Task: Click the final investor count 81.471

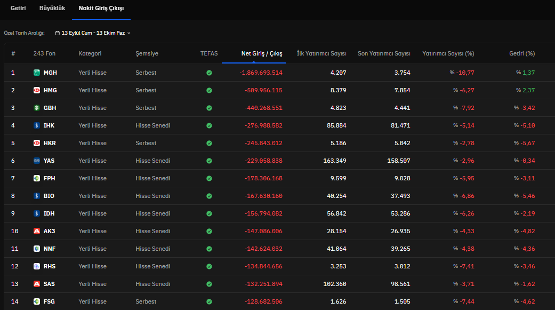Action: click(x=400, y=125)
